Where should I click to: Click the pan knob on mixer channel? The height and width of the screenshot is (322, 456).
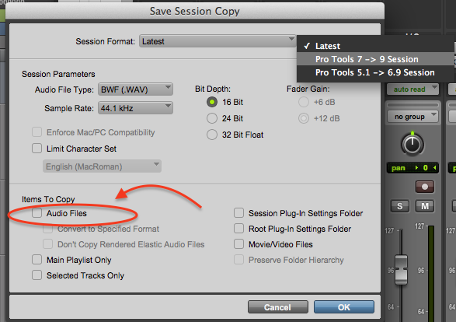point(412,144)
